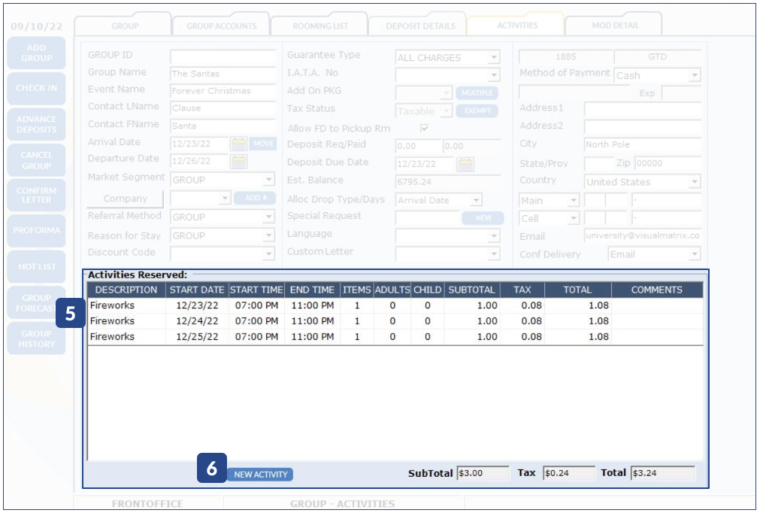Click the Check In sidebar button
The width and height of the screenshot is (760, 513).
point(36,88)
